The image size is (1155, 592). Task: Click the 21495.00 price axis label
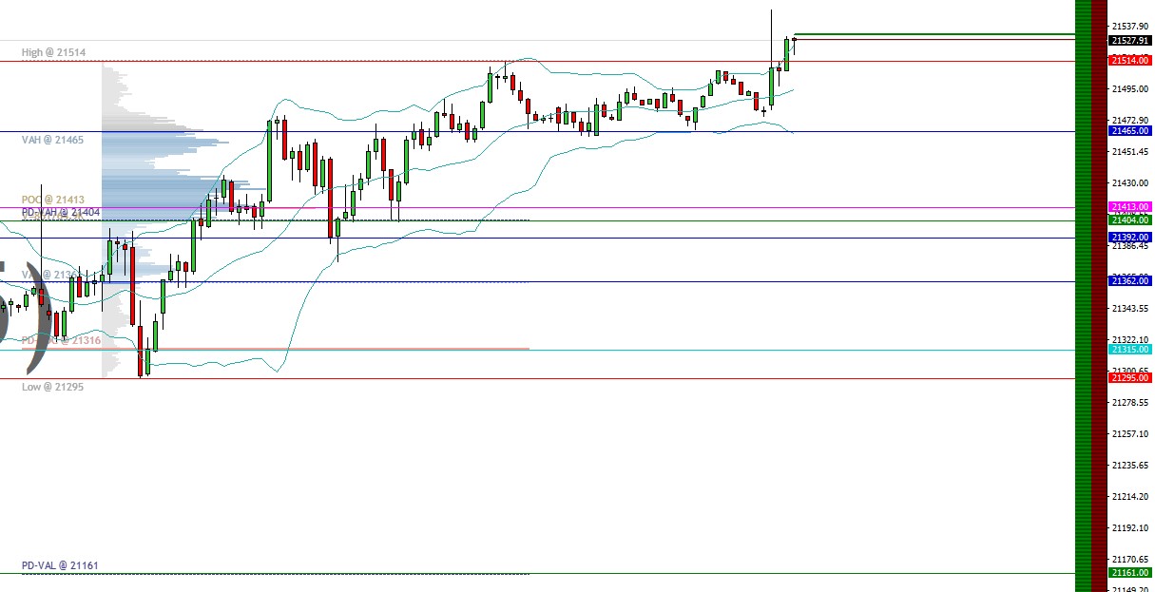(x=1129, y=89)
